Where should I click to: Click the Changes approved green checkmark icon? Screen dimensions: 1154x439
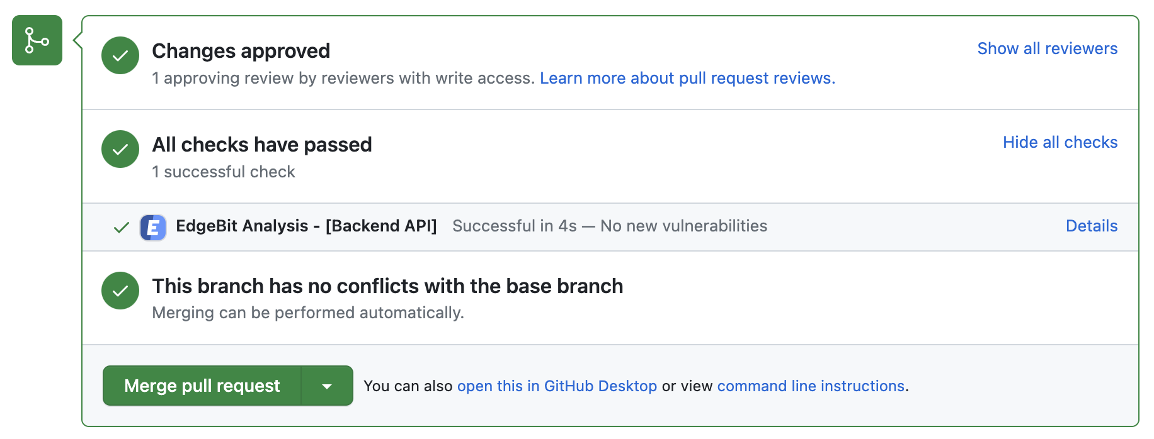pyautogui.click(x=120, y=55)
